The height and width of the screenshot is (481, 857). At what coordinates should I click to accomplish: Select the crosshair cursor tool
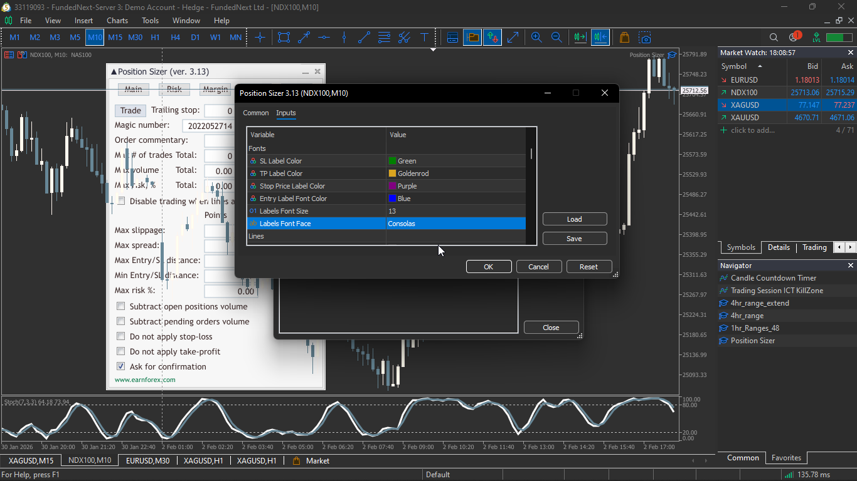(260, 38)
